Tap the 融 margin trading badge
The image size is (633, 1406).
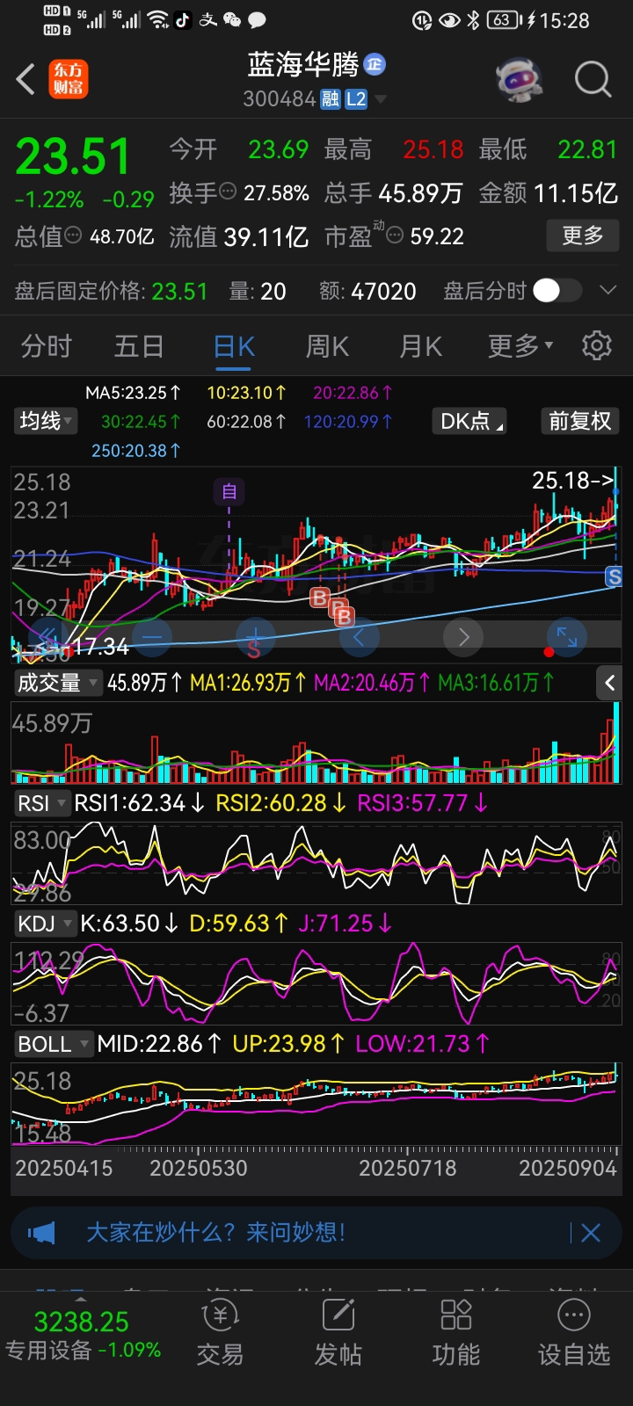331,99
